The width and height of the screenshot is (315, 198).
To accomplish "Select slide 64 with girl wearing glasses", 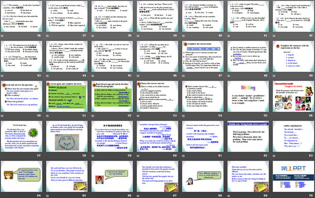I will coord(21,176).
